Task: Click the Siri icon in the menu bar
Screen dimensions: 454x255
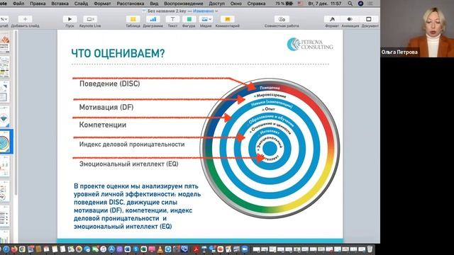Action: point(360,4)
